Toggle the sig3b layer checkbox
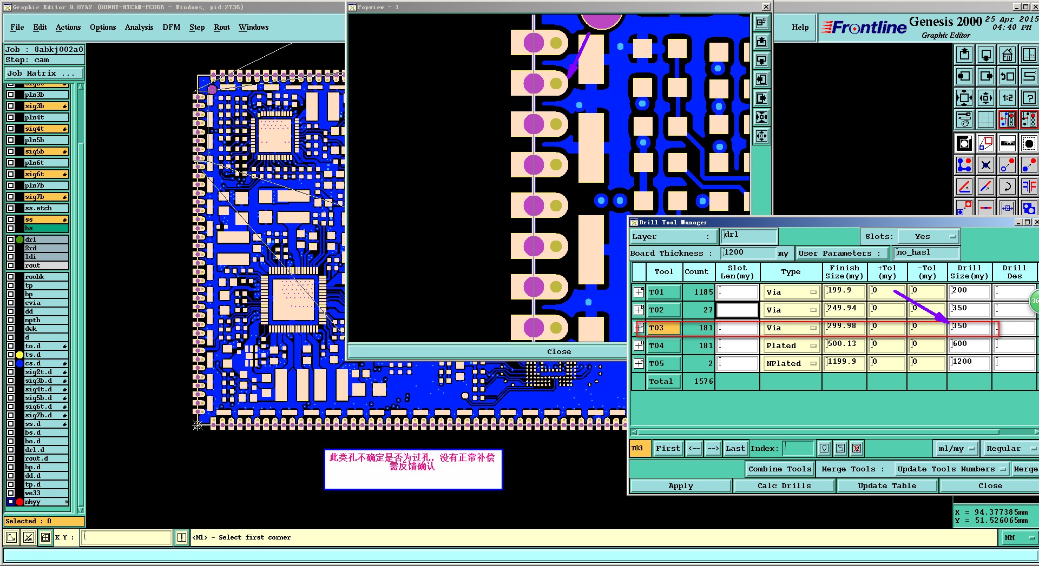Screen dimensions: 1039x566 [x=11, y=106]
